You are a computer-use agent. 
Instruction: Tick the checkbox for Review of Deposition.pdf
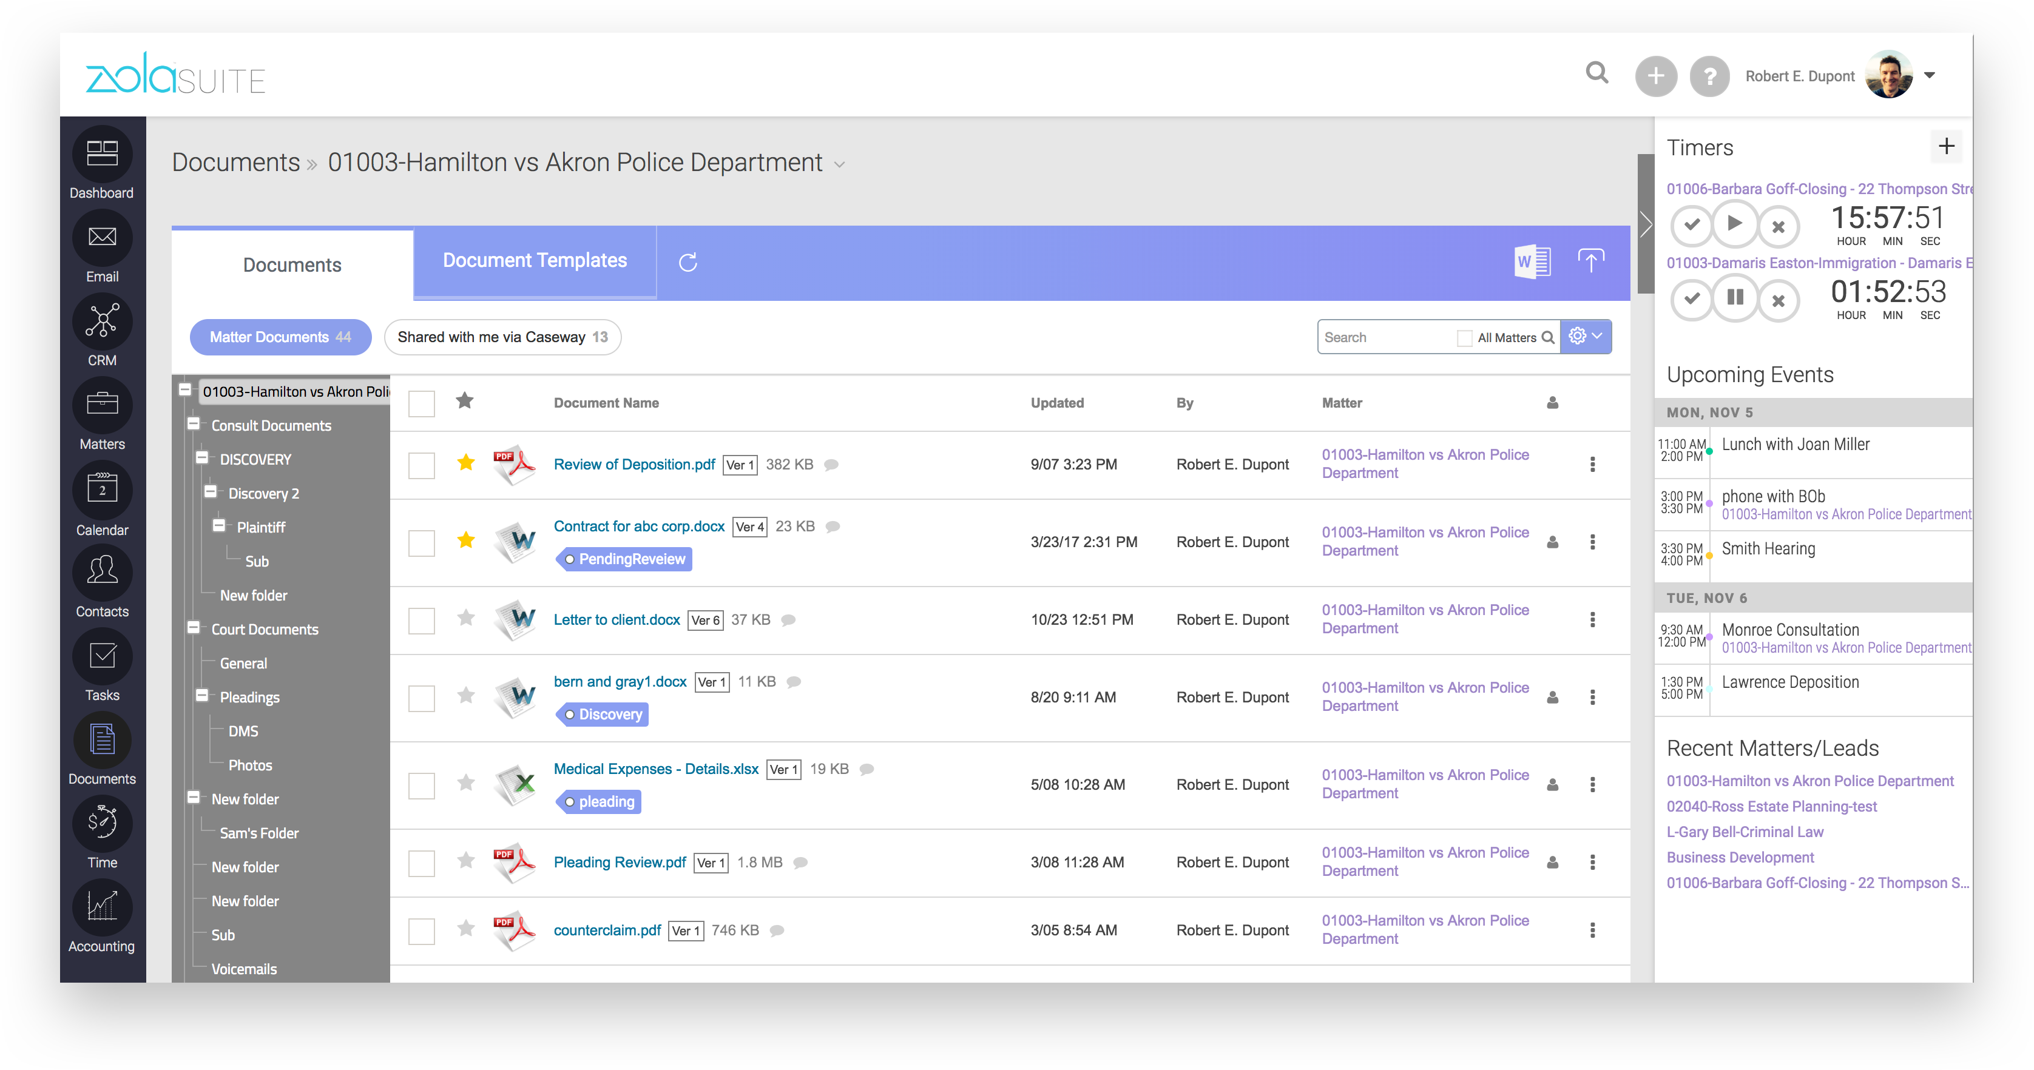[x=422, y=465]
